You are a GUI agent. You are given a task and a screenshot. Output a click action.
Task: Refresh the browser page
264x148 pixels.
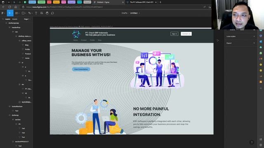coord(9,7)
